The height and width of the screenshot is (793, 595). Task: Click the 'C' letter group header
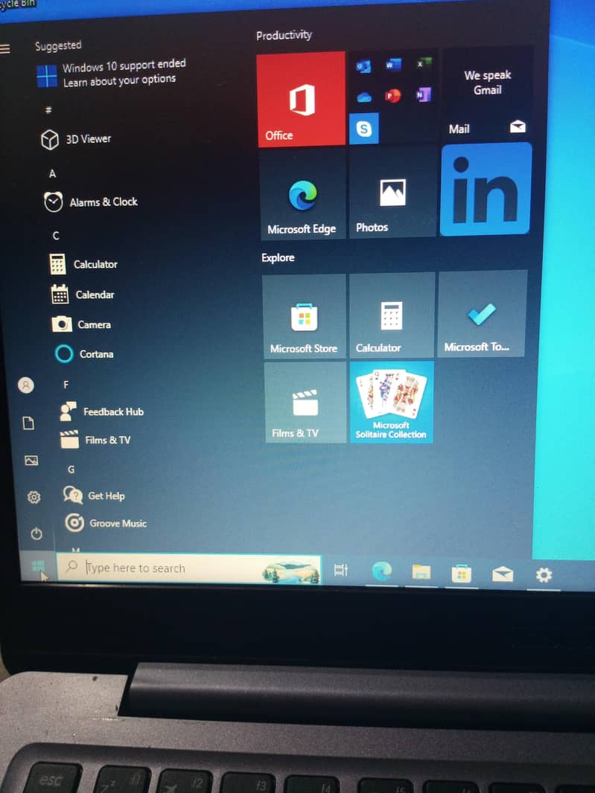pyautogui.click(x=56, y=236)
